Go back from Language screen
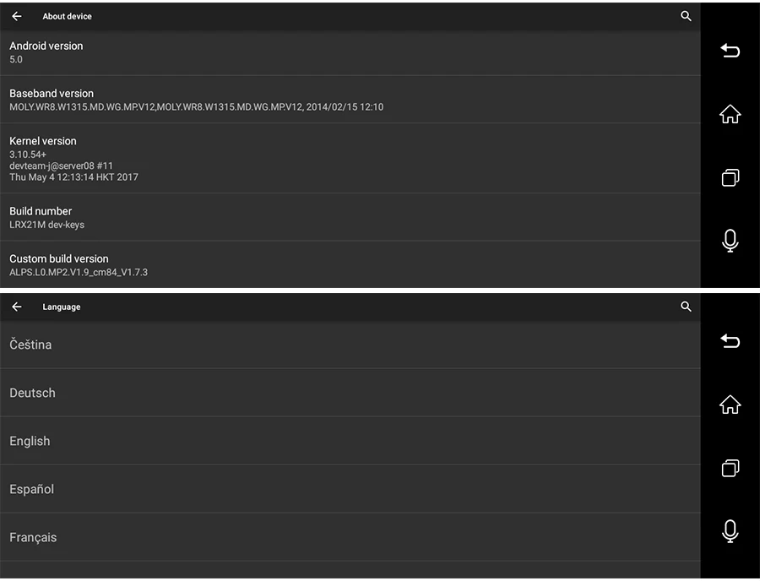The height and width of the screenshot is (581, 760). pos(17,307)
